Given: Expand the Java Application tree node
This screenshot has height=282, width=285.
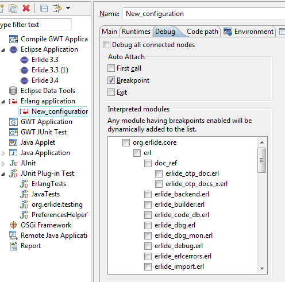Looking at the screenshot, I should tap(3, 153).
